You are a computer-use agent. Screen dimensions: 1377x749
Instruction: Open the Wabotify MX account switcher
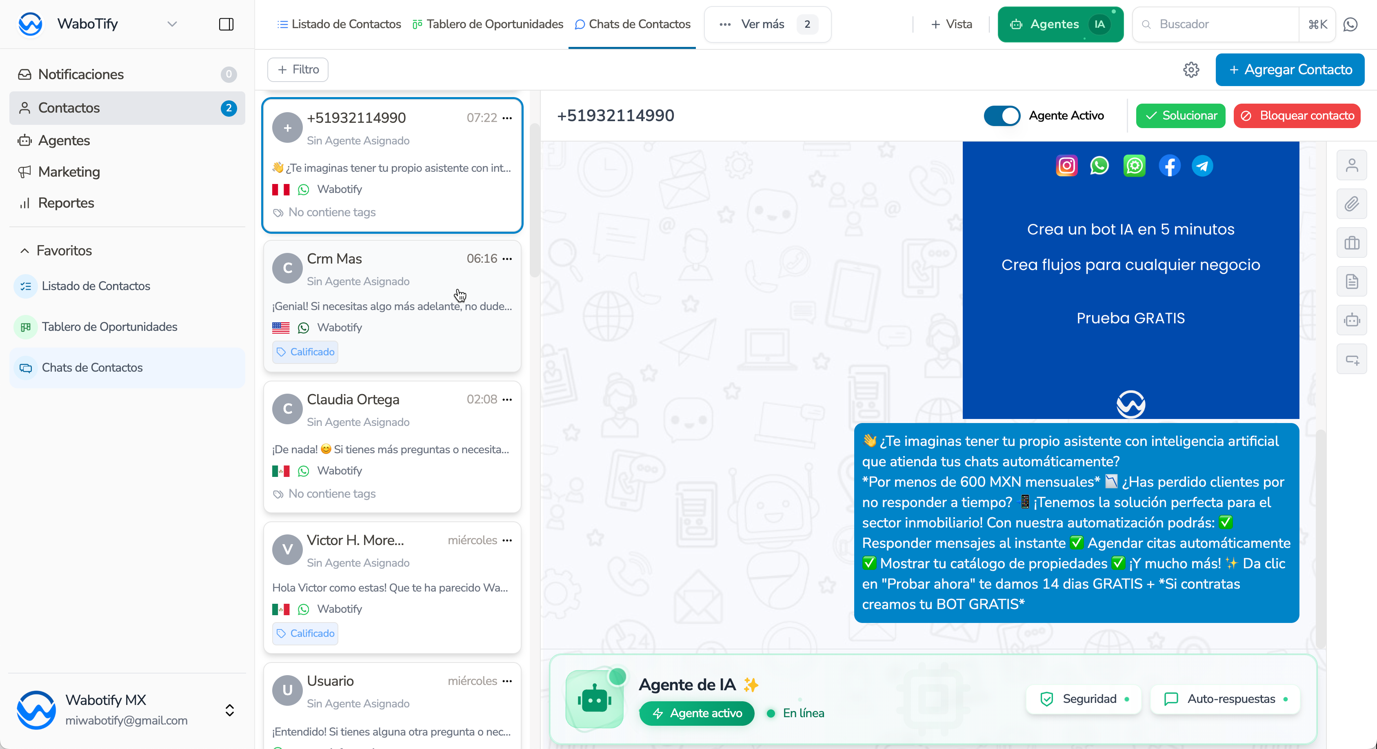[x=230, y=710]
